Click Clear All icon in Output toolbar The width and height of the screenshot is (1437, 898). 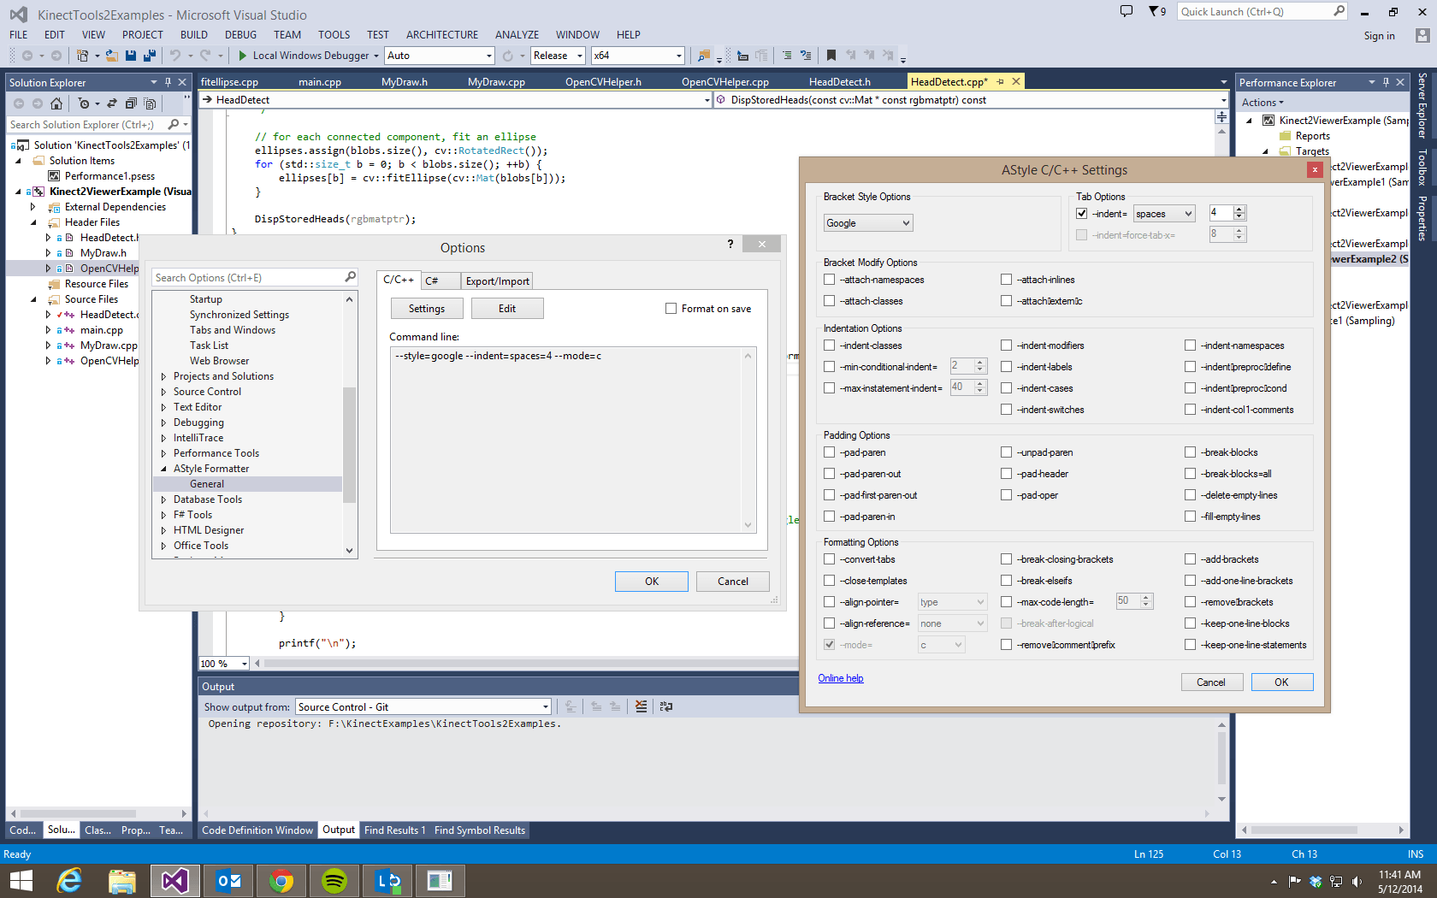(x=642, y=706)
